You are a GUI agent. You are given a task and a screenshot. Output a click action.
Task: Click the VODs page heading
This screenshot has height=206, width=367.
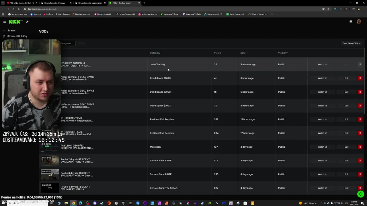44,31
